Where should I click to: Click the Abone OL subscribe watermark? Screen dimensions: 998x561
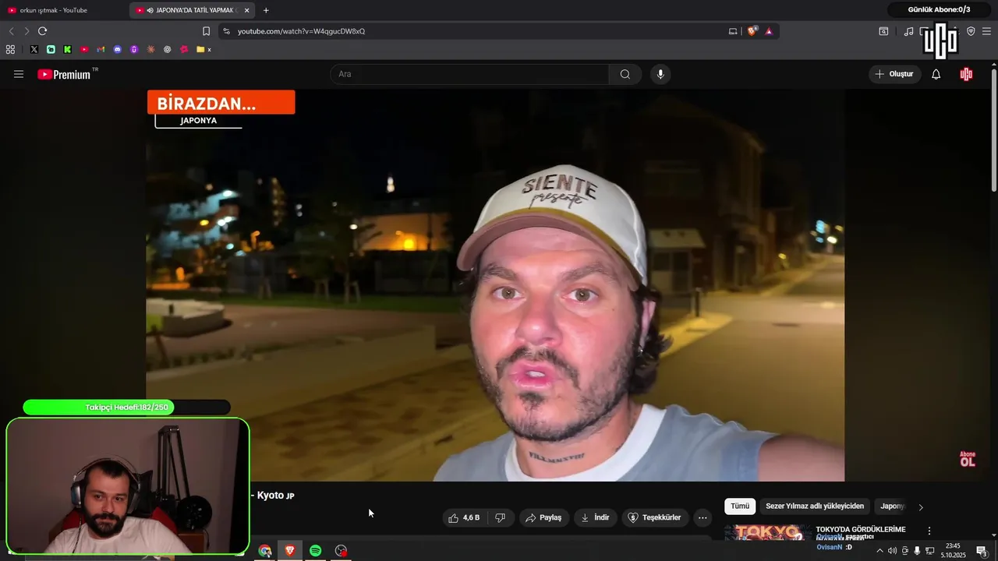pyautogui.click(x=968, y=459)
